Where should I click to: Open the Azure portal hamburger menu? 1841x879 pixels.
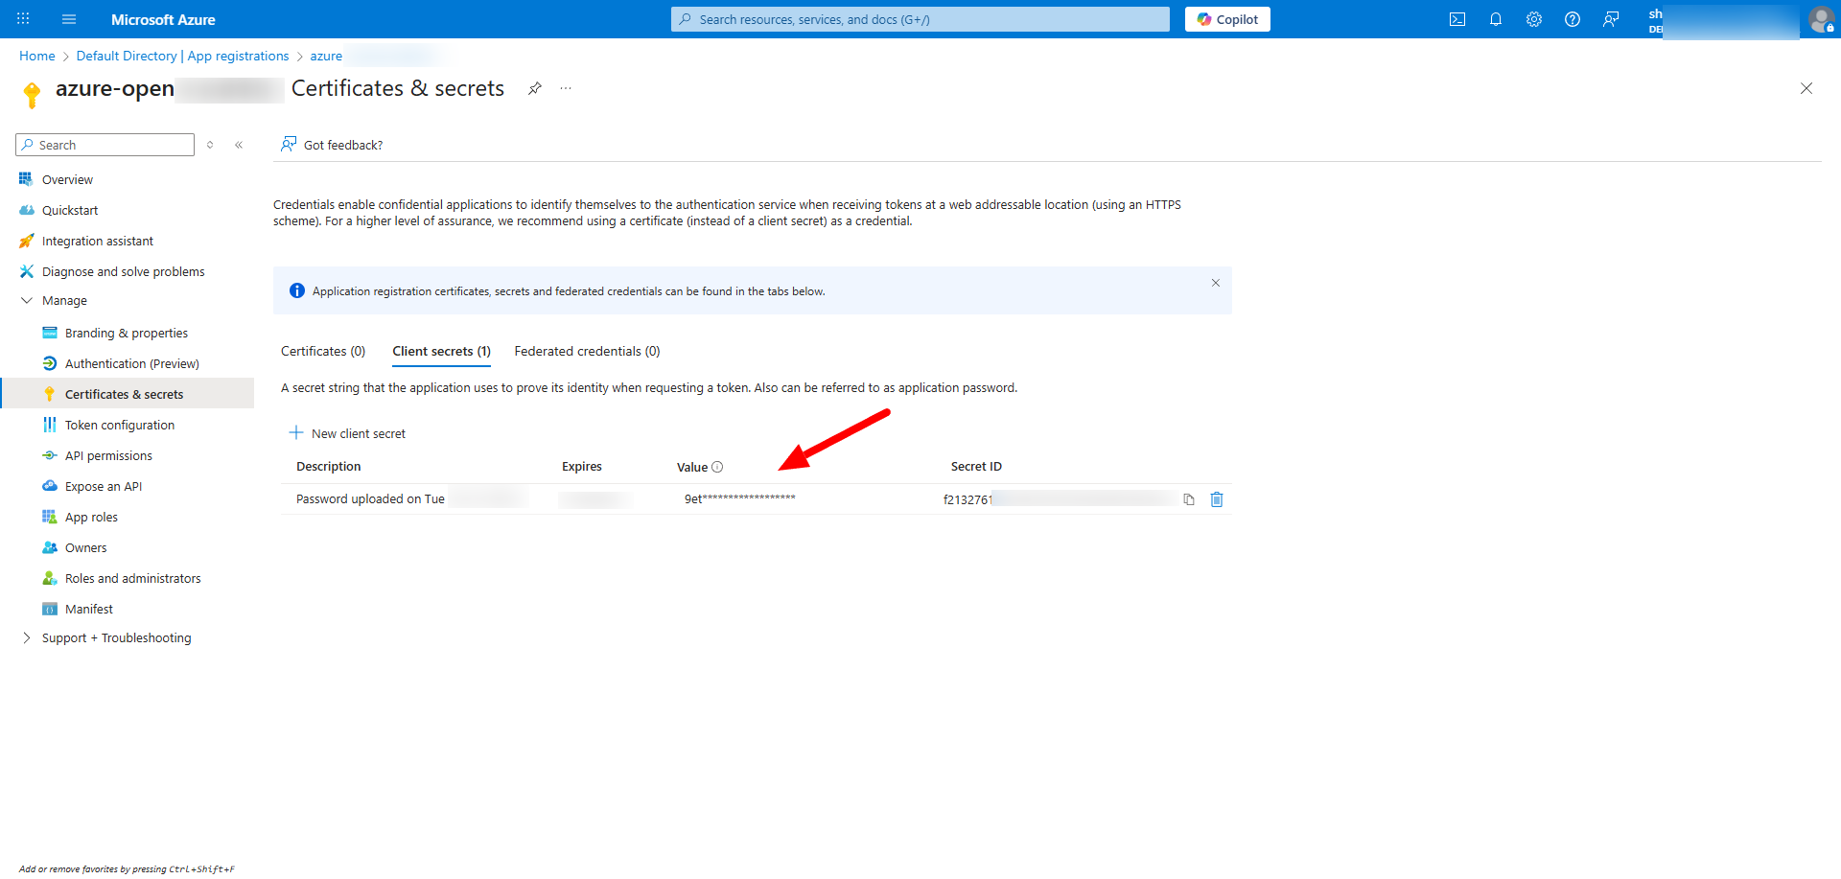tap(69, 19)
